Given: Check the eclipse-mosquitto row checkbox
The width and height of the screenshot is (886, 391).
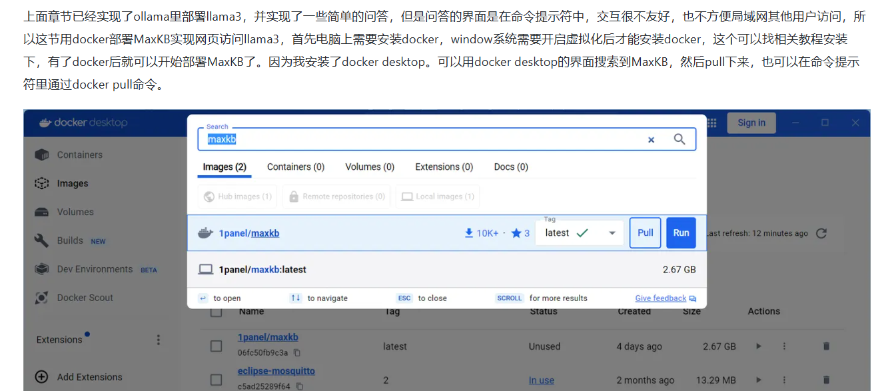Looking at the screenshot, I should (216, 380).
